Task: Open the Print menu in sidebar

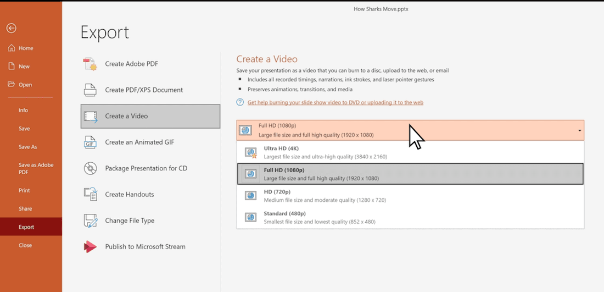Action: [x=24, y=190]
